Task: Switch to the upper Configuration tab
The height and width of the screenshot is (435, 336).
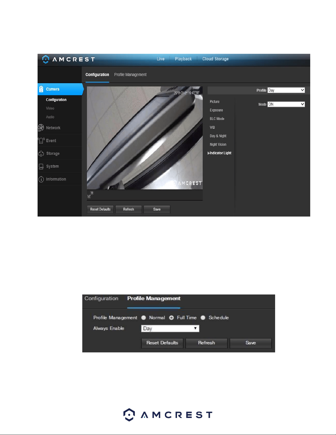Action: click(97, 75)
